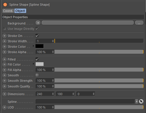
Task: Click the Dimensions keyframe circle icon
Action: coord(5,94)
